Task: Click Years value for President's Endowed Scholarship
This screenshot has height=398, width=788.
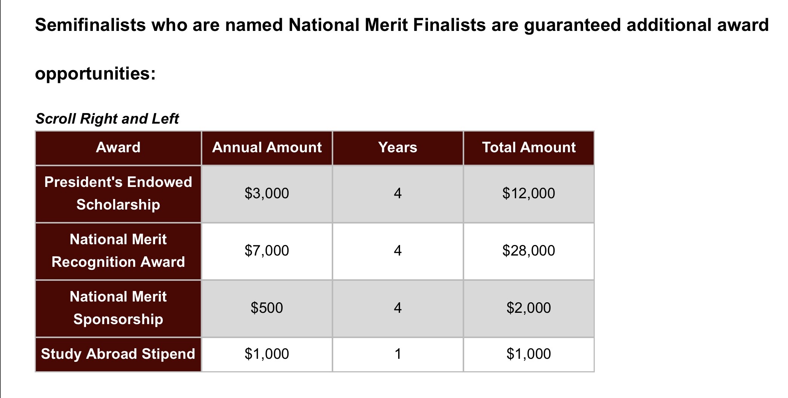Action: click(x=397, y=193)
